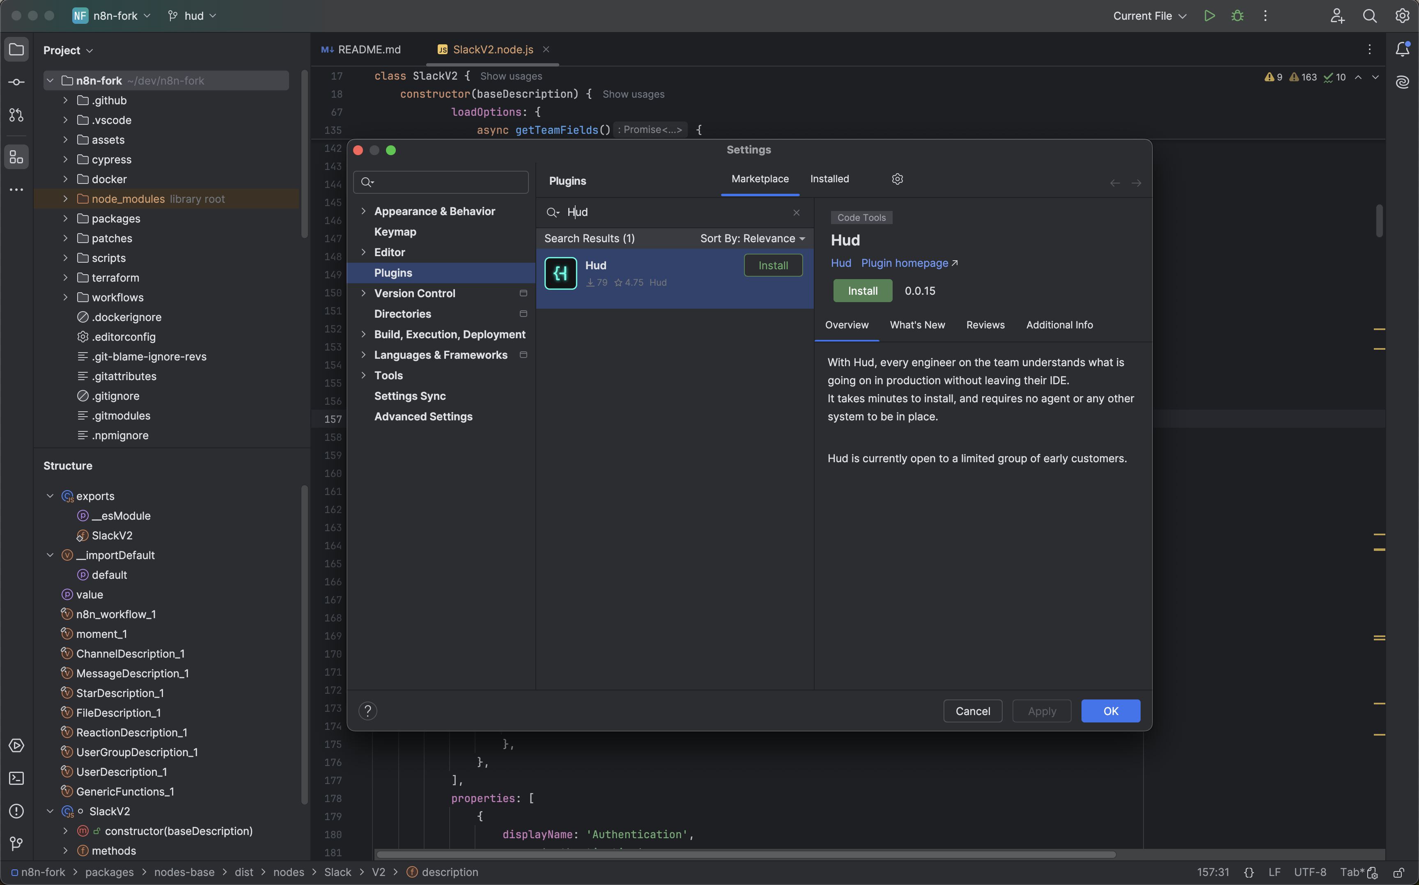Expand the Appearance & Behavior settings node
Screen dimensions: 1419x885
(x=363, y=211)
